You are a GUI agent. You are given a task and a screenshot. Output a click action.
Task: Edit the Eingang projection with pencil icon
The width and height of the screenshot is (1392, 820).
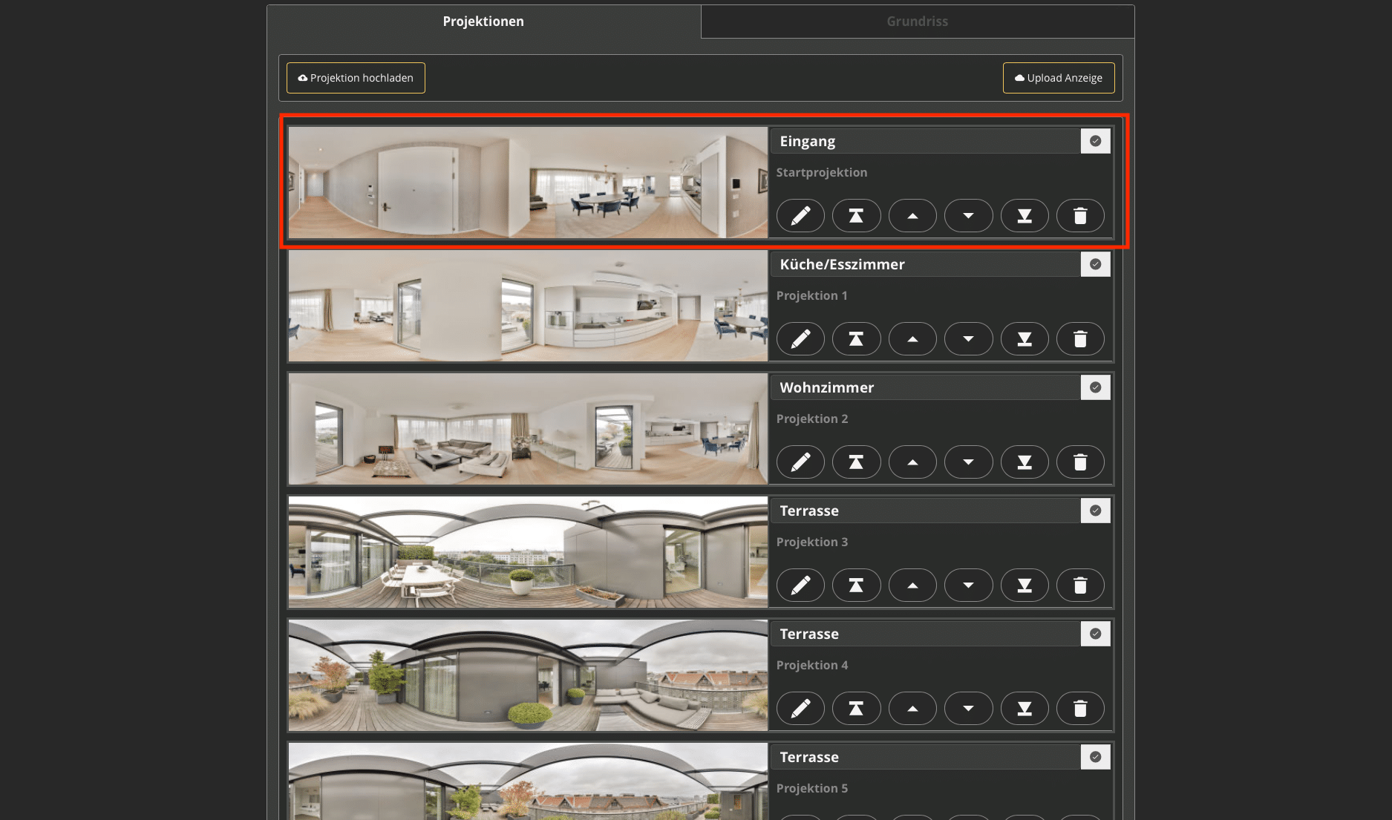(800, 216)
